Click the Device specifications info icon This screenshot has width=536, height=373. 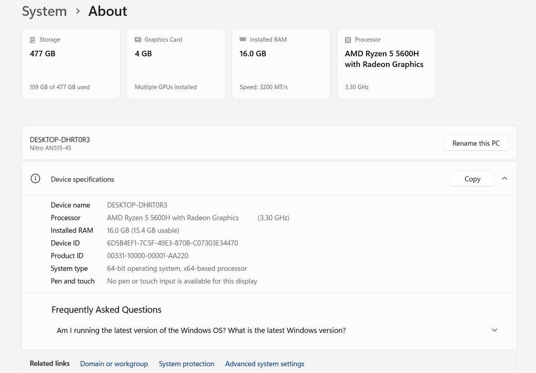[x=35, y=179]
